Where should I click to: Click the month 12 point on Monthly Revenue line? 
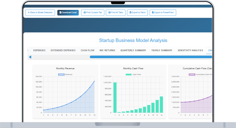[94, 81]
